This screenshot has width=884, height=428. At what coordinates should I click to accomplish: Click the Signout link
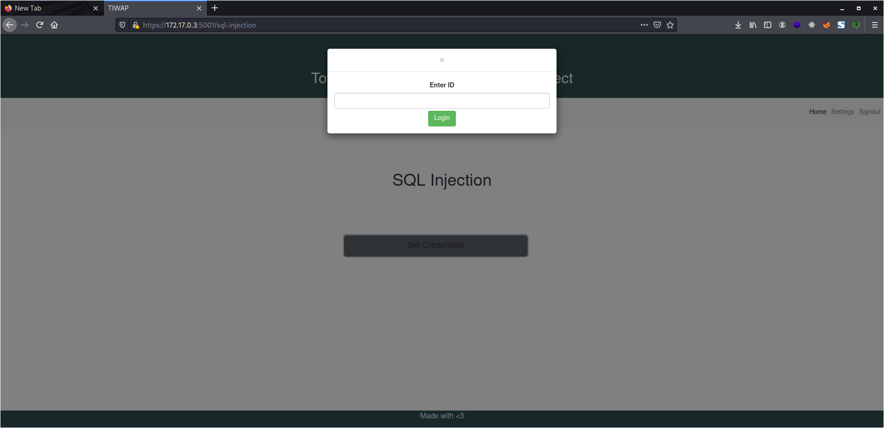click(x=869, y=112)
